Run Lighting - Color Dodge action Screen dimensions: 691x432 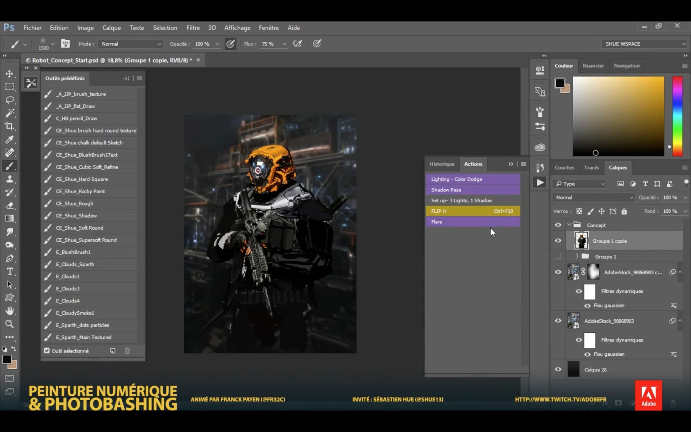point(473,179)
